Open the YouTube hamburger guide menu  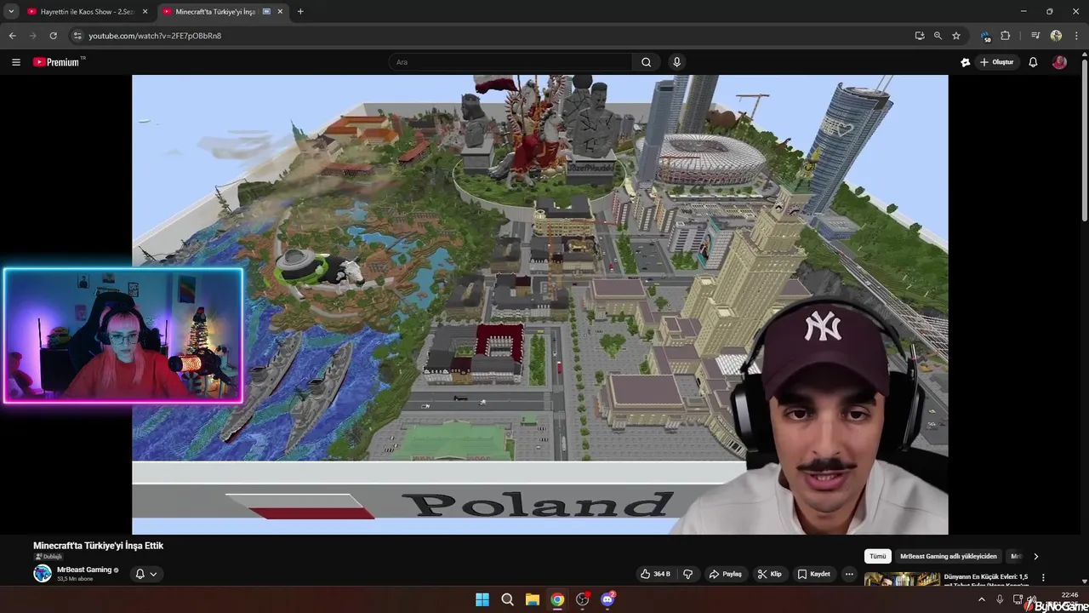15,62
